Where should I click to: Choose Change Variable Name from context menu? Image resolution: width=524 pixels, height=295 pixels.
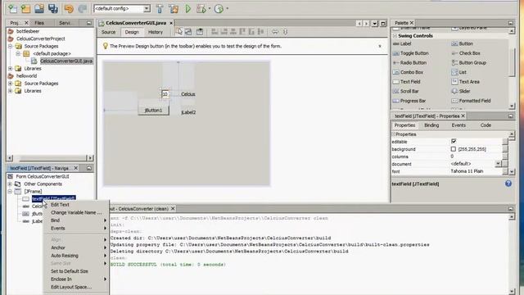pyautogui.click(x=76, y=213)
